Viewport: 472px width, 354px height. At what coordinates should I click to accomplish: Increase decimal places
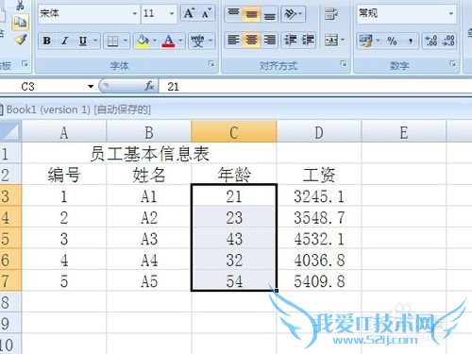pos(430,41)
